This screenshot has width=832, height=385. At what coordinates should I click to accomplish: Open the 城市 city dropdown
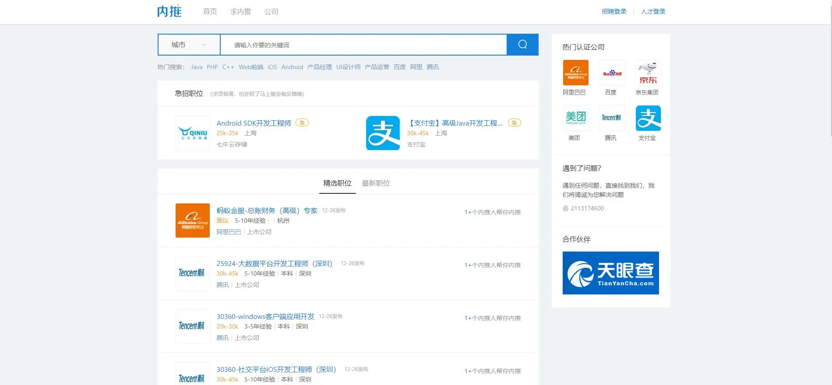click(x=189, y=45)
